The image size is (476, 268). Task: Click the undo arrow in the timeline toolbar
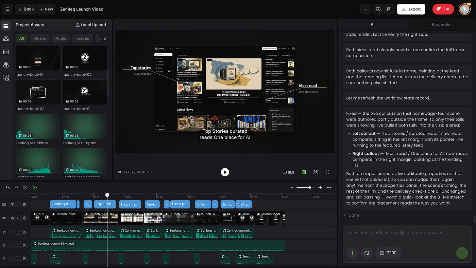pos(7,187)
